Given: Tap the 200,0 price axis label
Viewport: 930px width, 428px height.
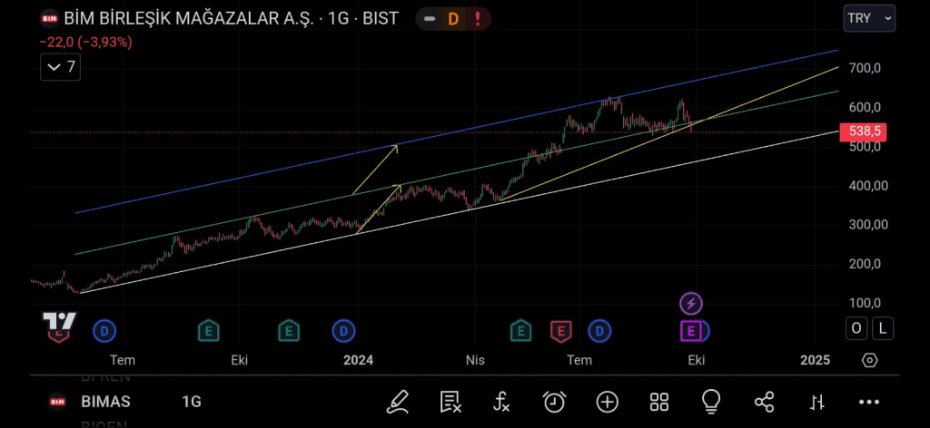Looking at the screenshot, I should pyautogui.click(x=865, y=264).
